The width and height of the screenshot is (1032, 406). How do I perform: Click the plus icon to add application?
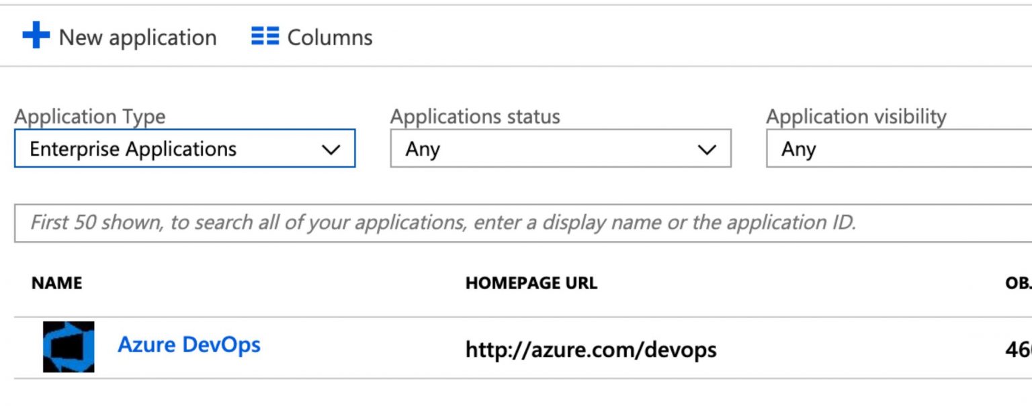(37, 36)
